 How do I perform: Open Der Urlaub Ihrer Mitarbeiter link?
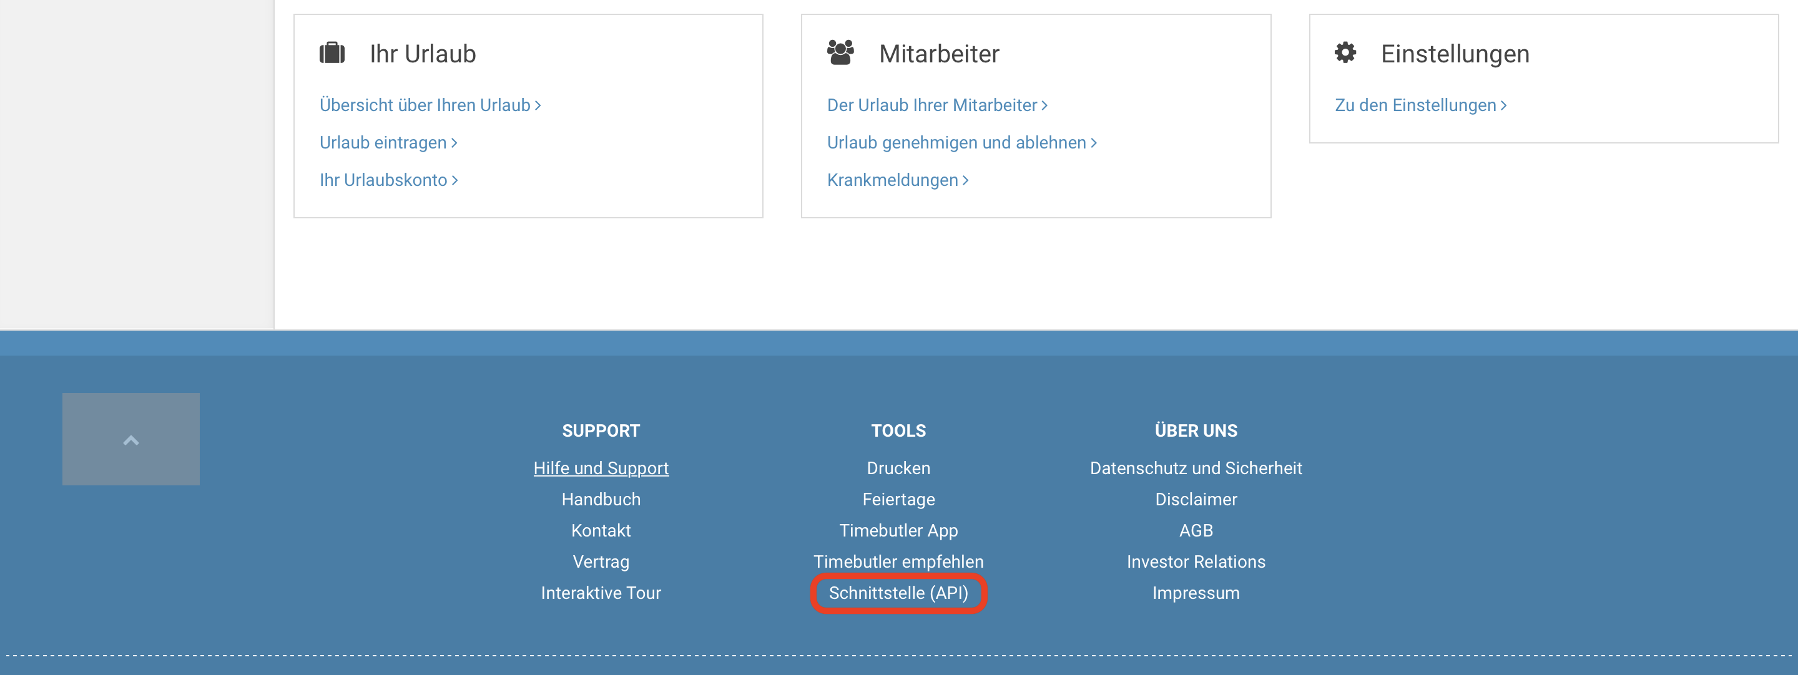pyautogui.click(x=936, y=105)
